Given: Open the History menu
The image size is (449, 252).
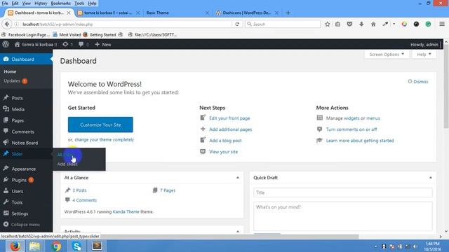Looking at the screenshot, I should (x=41, y=3).
